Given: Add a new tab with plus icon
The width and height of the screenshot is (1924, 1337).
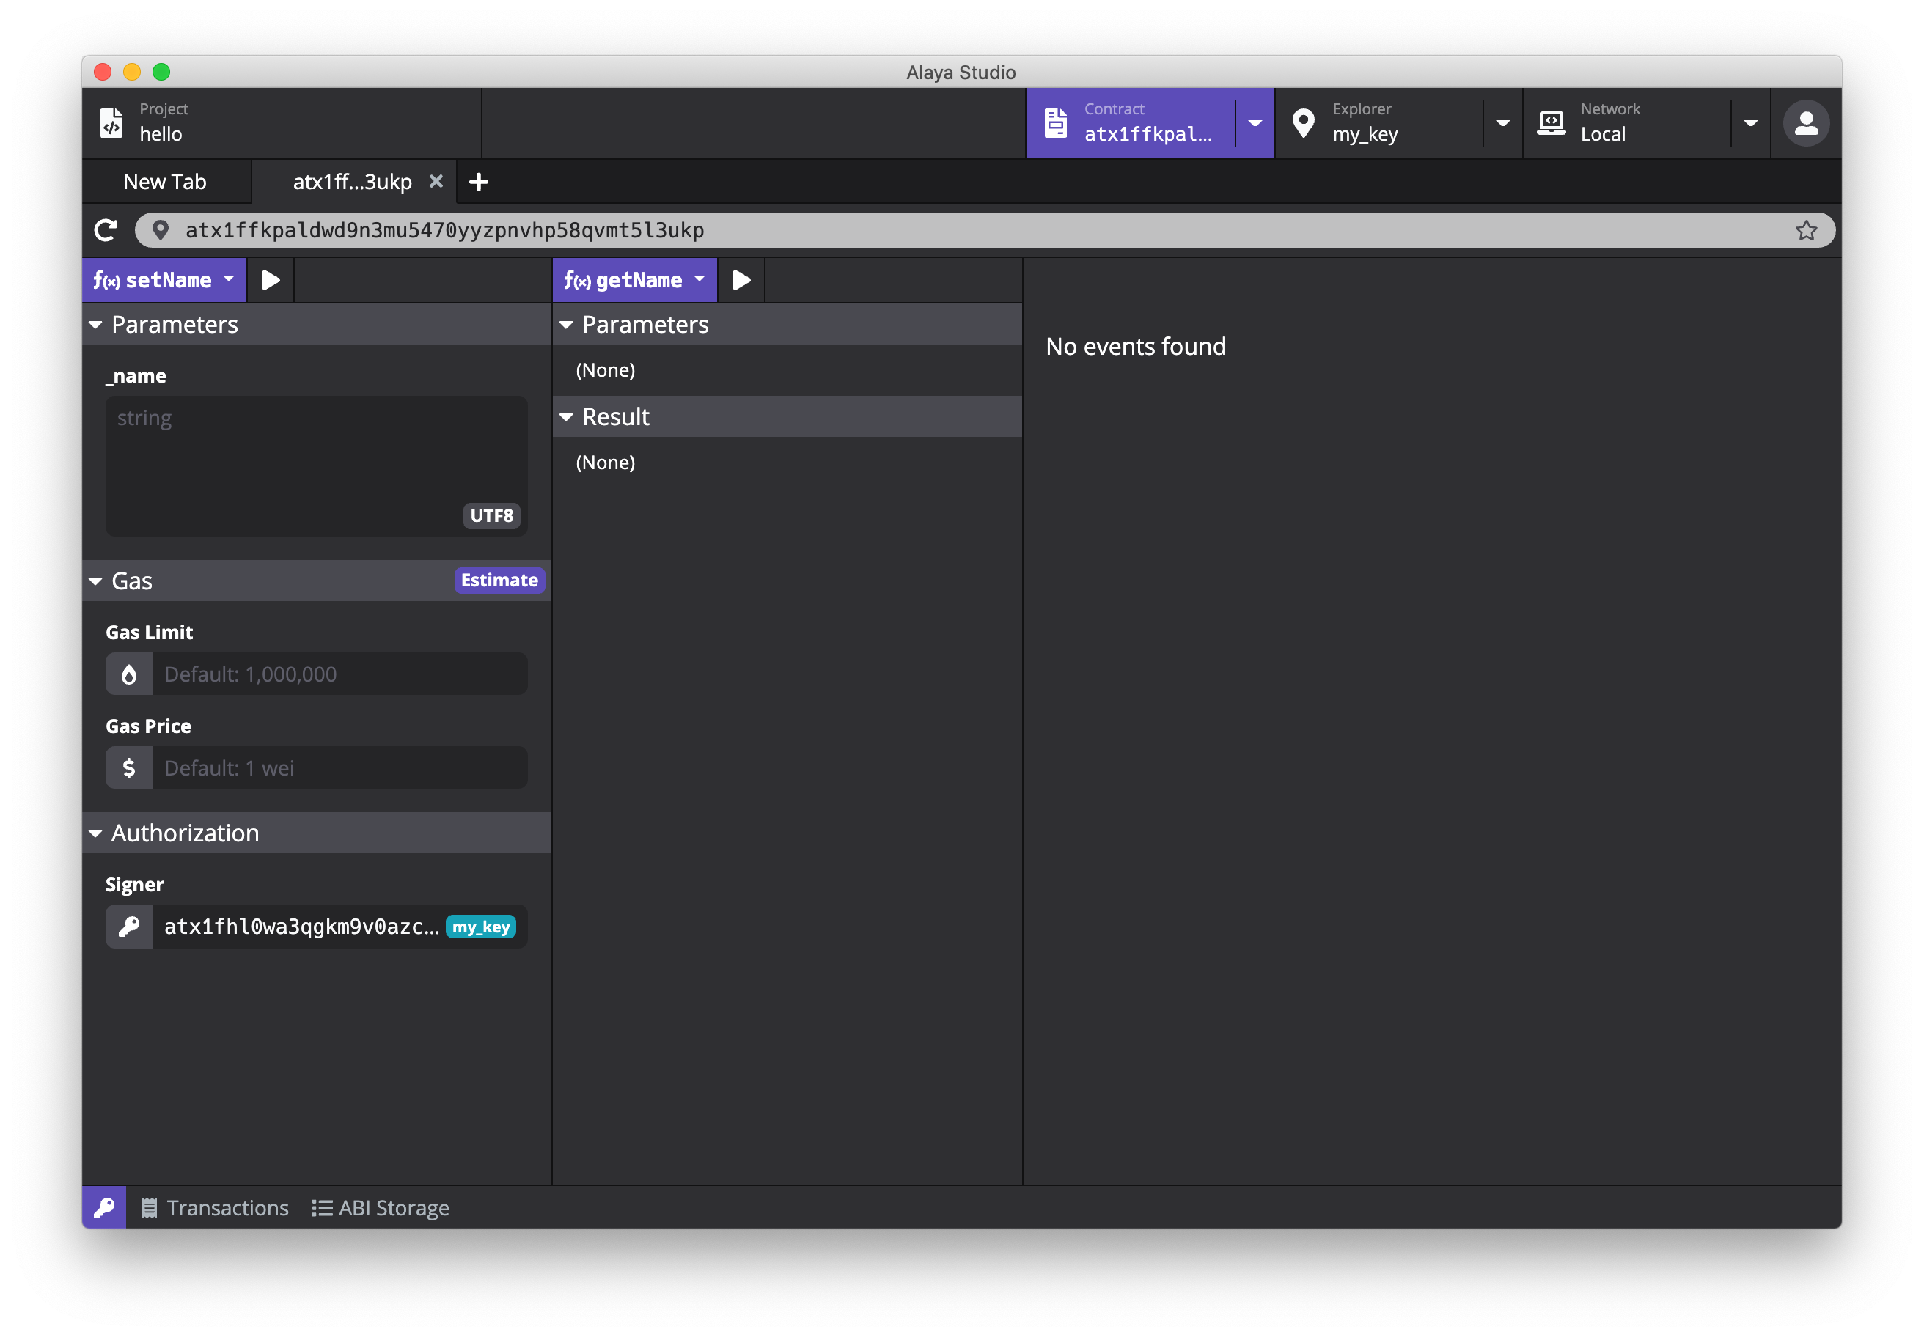Looking at the screenshot, I should [x=479, y=182].
